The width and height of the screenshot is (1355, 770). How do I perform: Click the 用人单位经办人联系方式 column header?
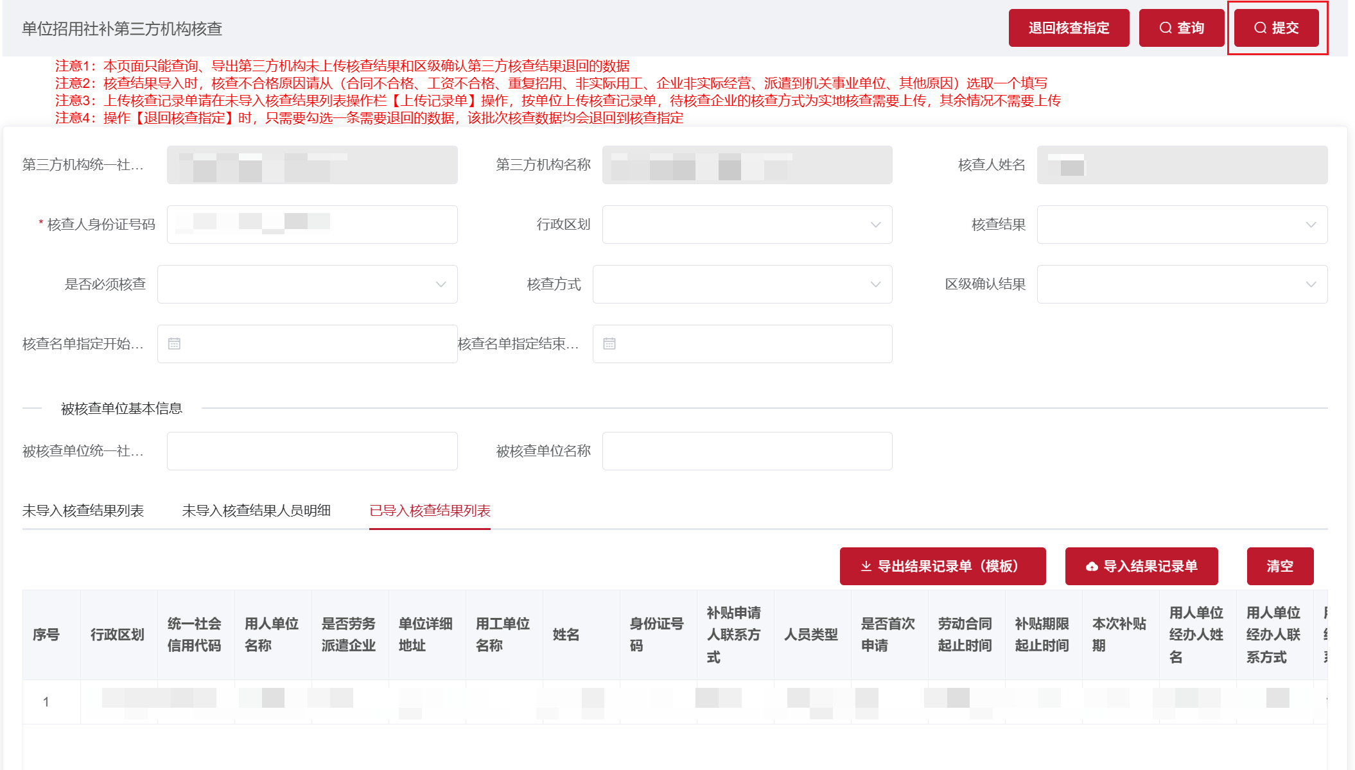[x=1275, y=635]
